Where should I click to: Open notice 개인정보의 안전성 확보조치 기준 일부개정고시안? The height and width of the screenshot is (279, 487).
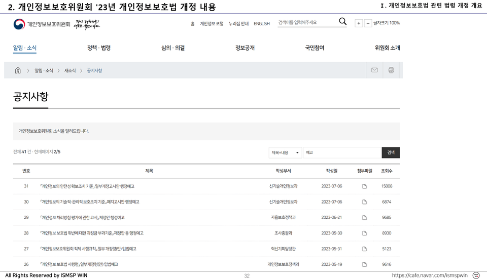87,186
